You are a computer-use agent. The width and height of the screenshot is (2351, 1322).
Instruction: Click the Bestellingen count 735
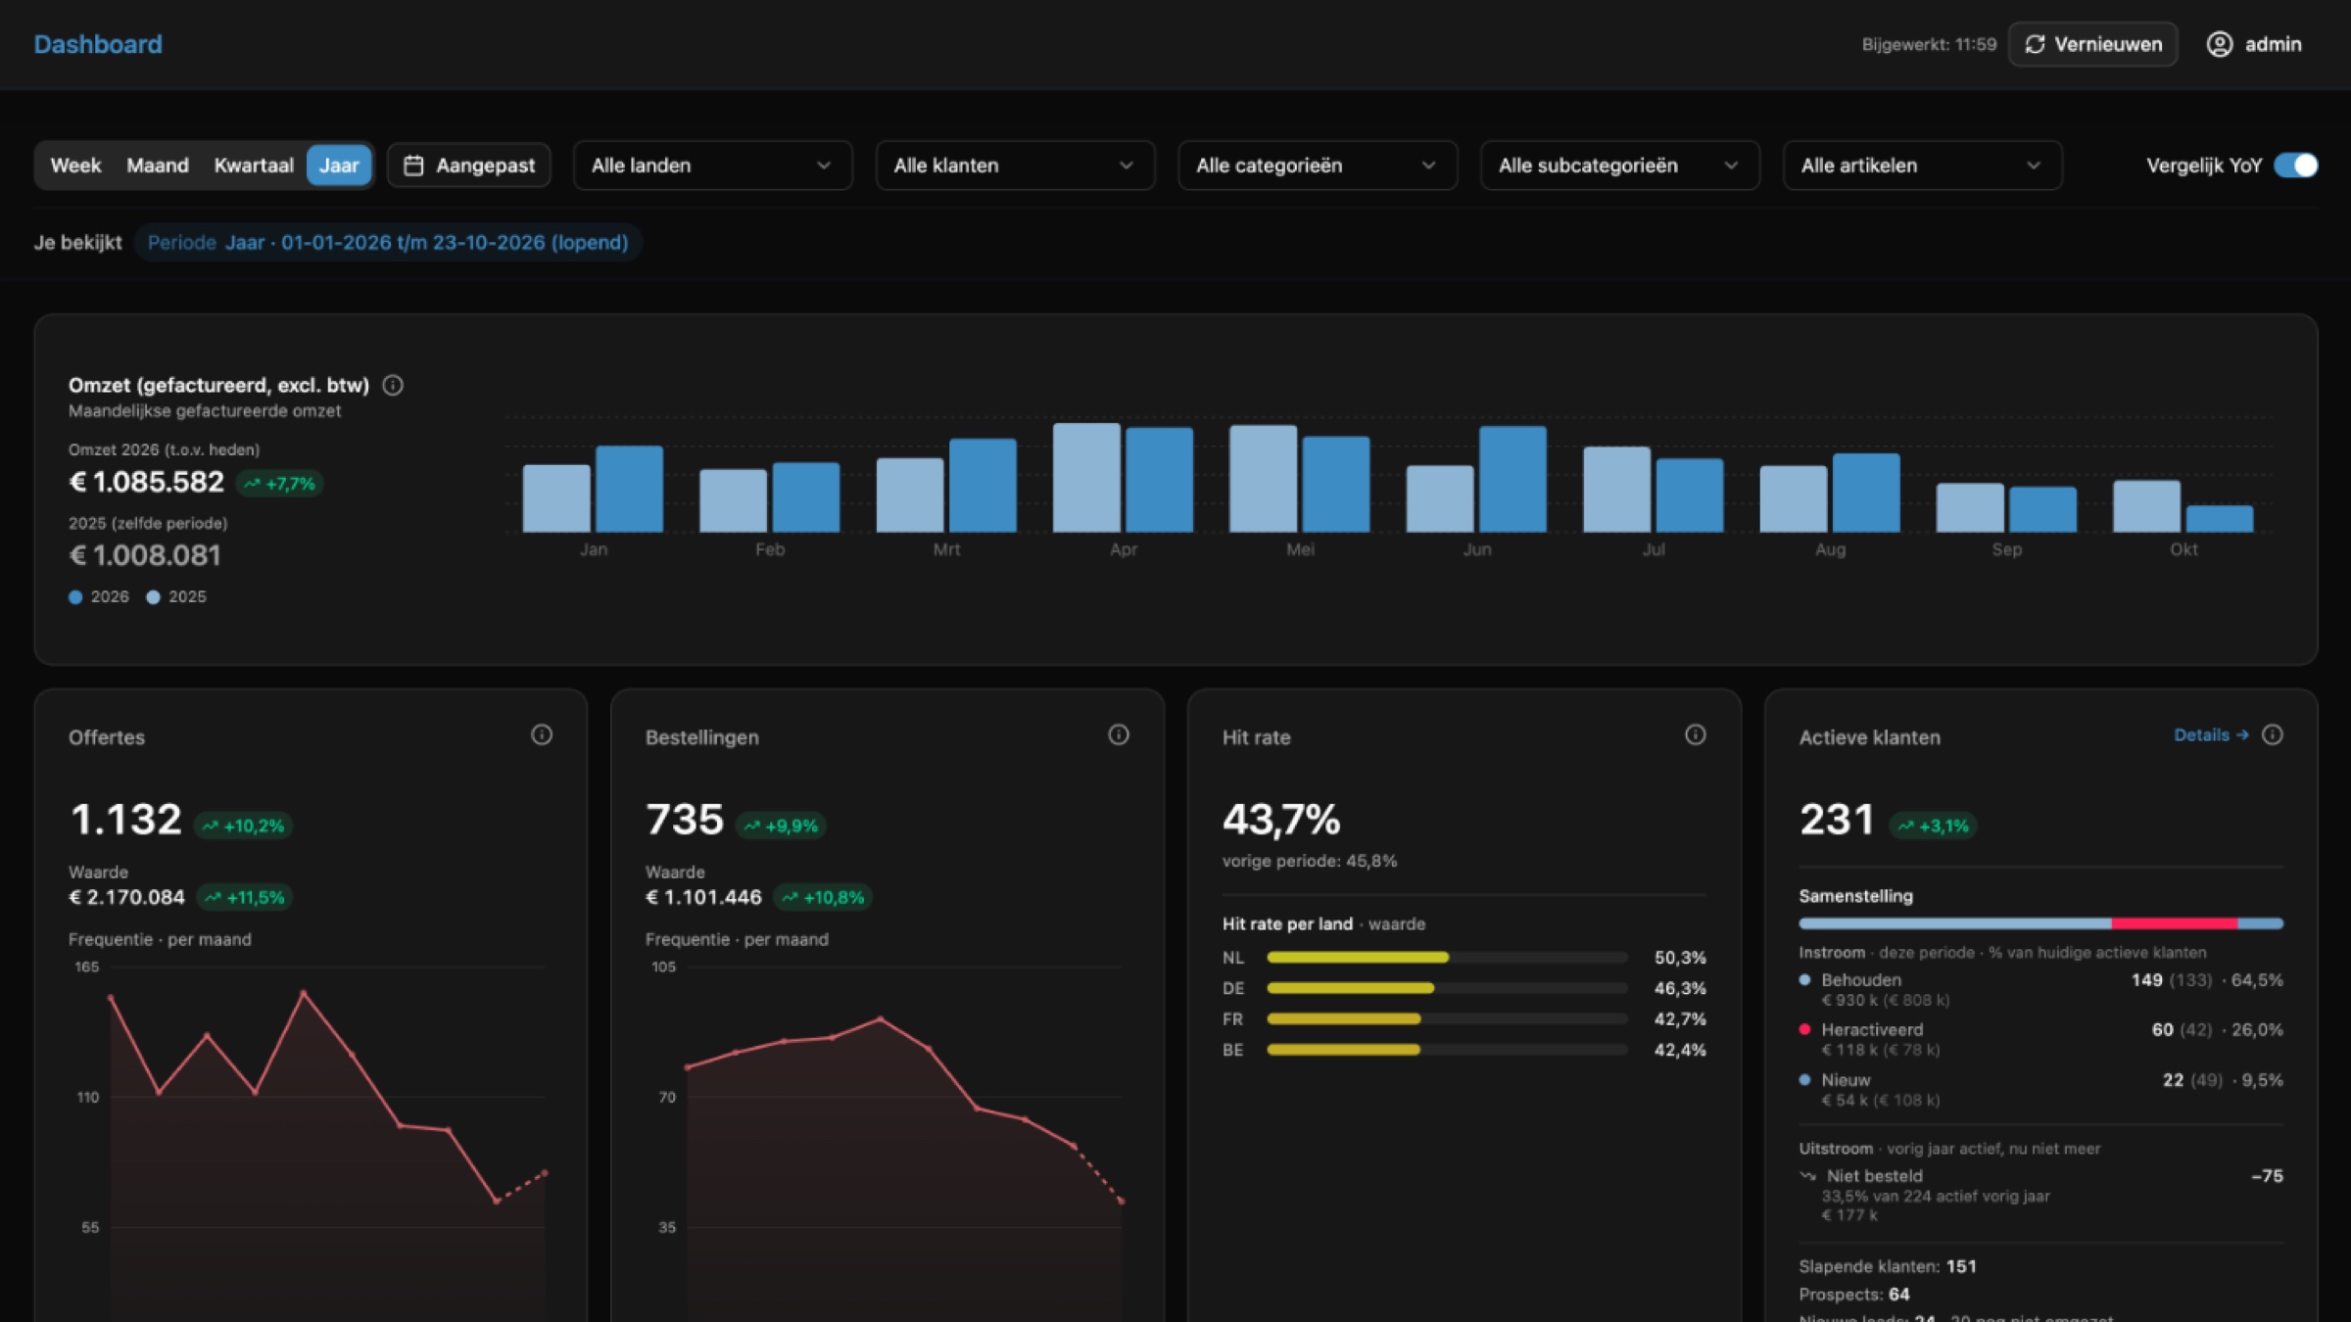pos(684,819)
